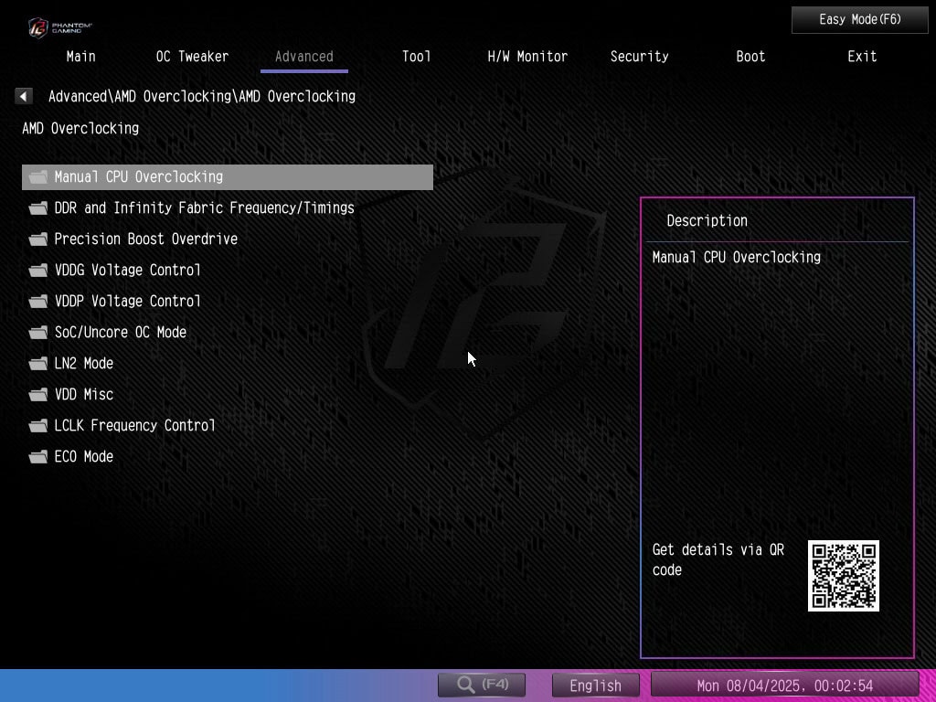
Task: Click the folder icon beside VDDG Voltage Control
Action: (x=38, y=270)
